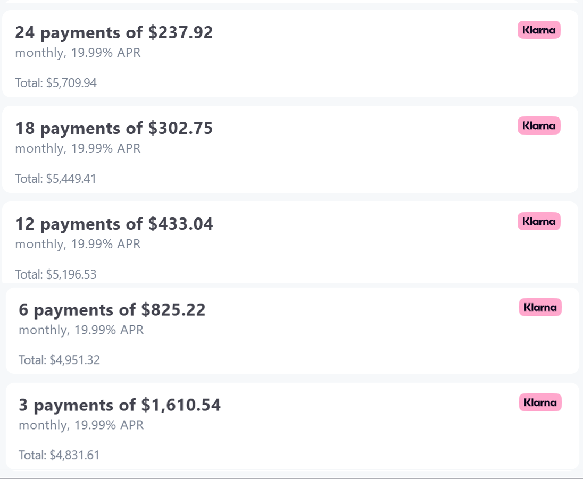Select the 18 payments of $302.75 plan
The image size is (583, 479).
(x=290, y=149)
